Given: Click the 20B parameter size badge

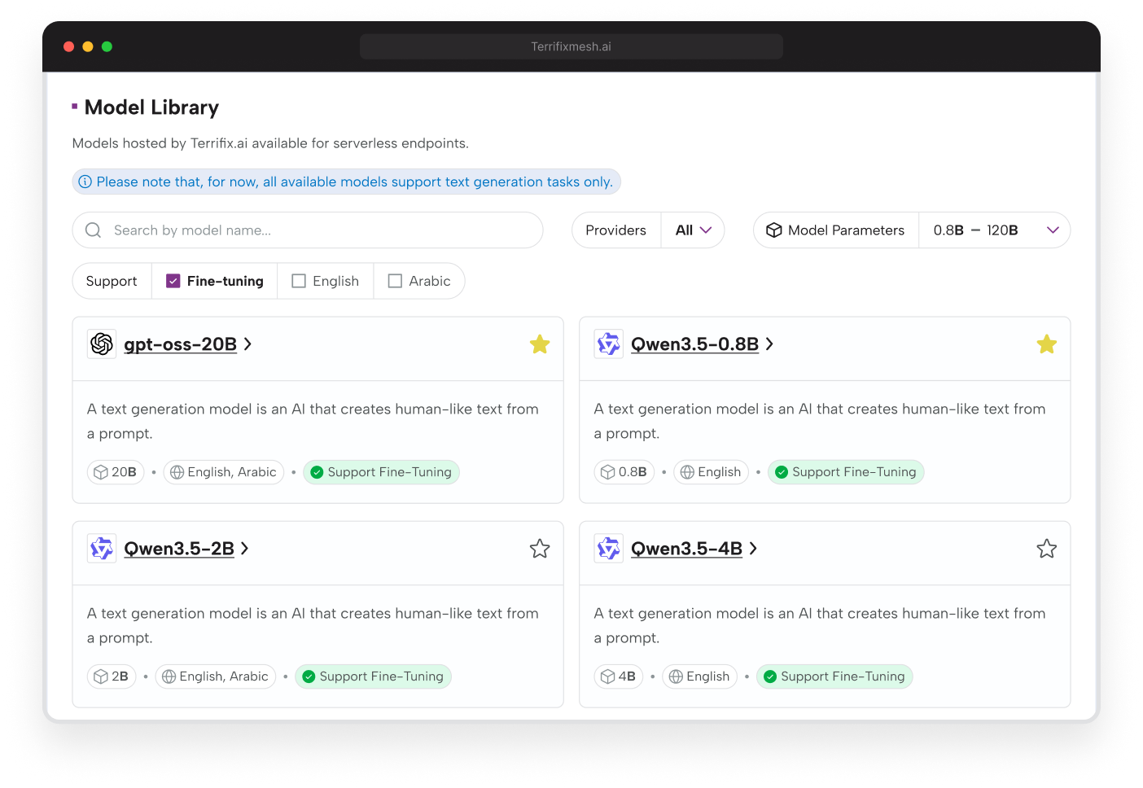Looking at the screenshot, I should click(116, 472).
